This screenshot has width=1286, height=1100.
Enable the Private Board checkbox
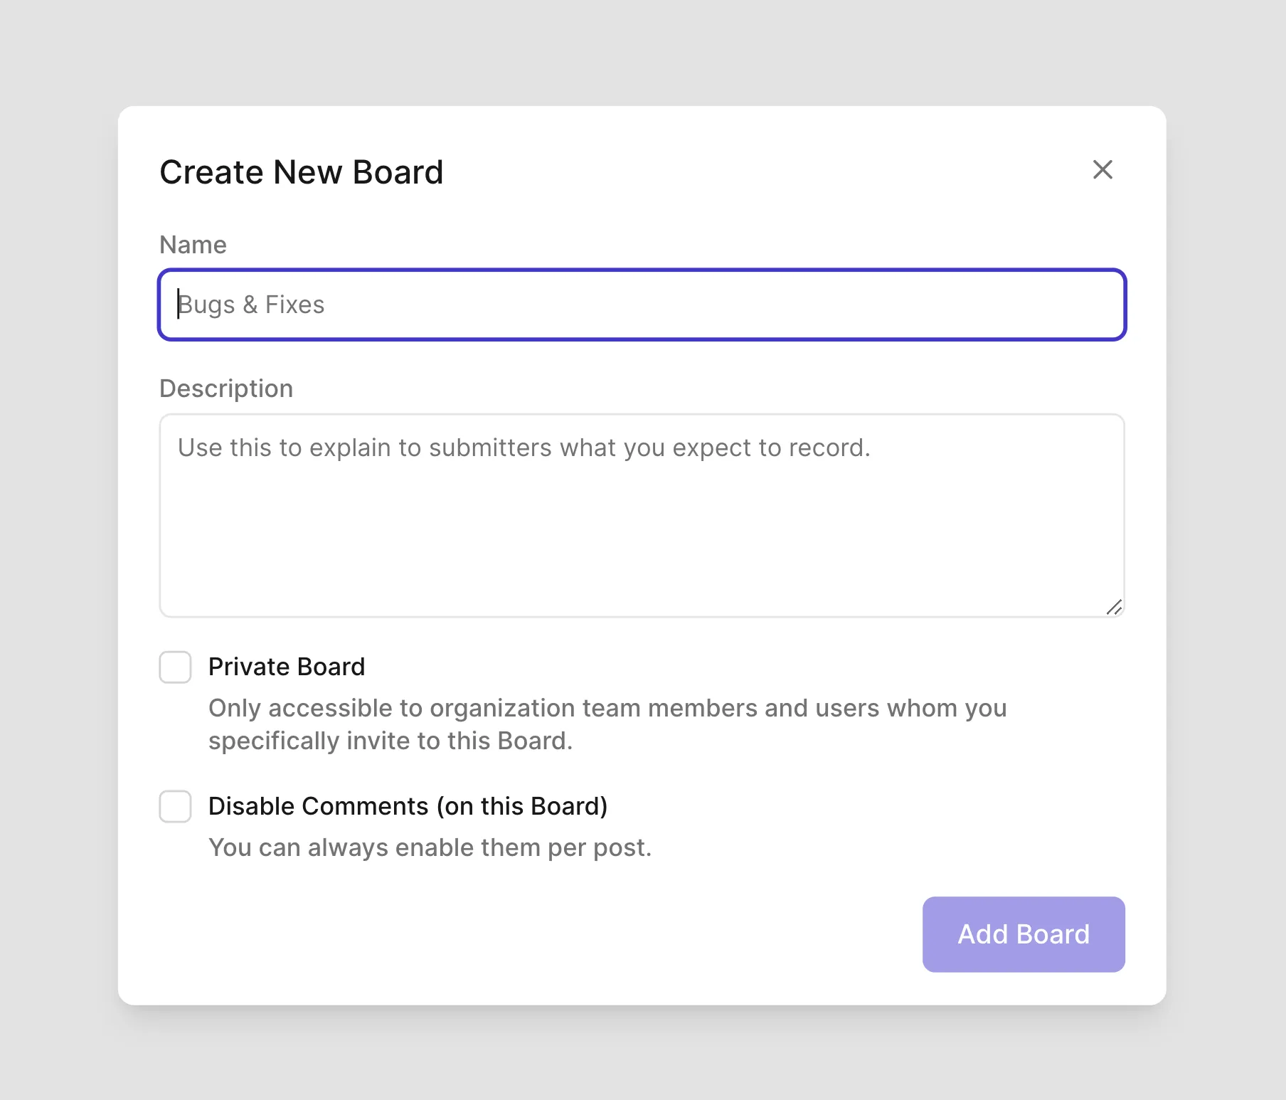[175, 667]
